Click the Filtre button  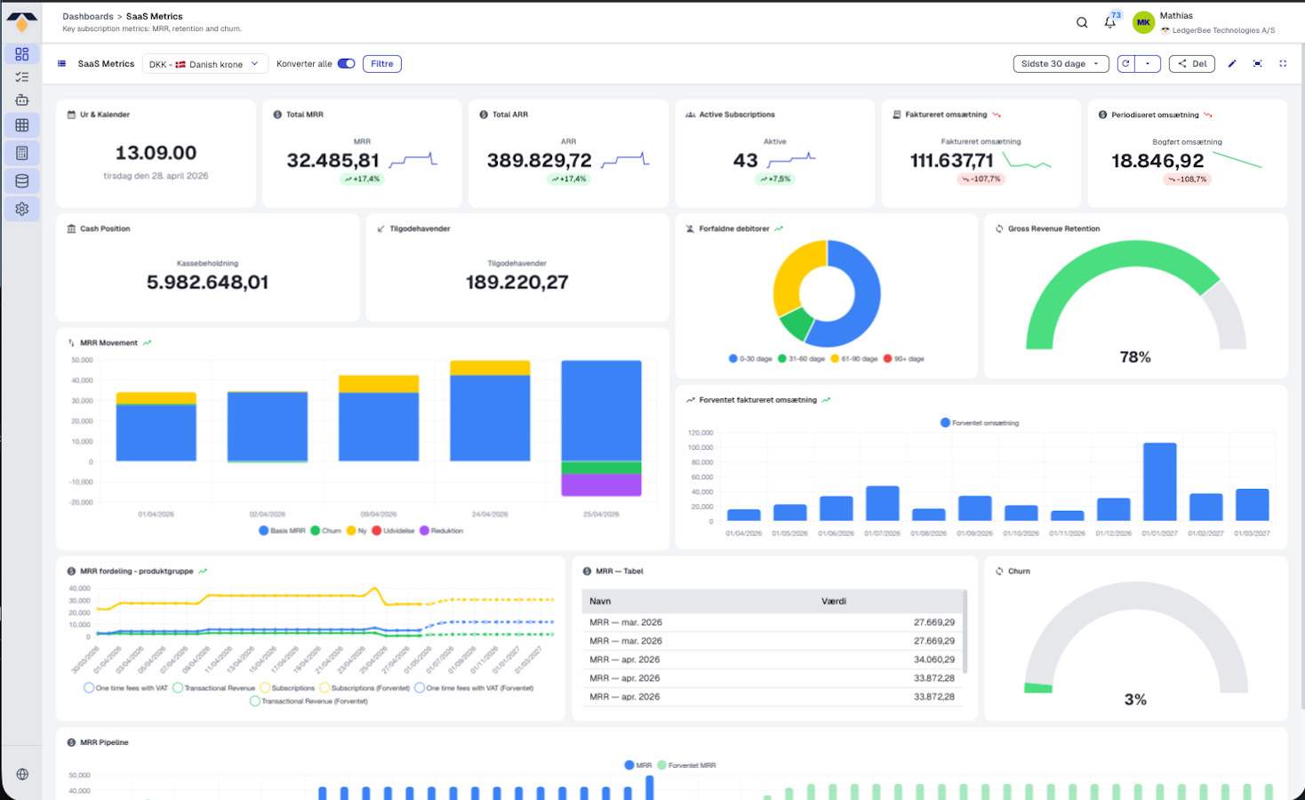pos(381,64)
